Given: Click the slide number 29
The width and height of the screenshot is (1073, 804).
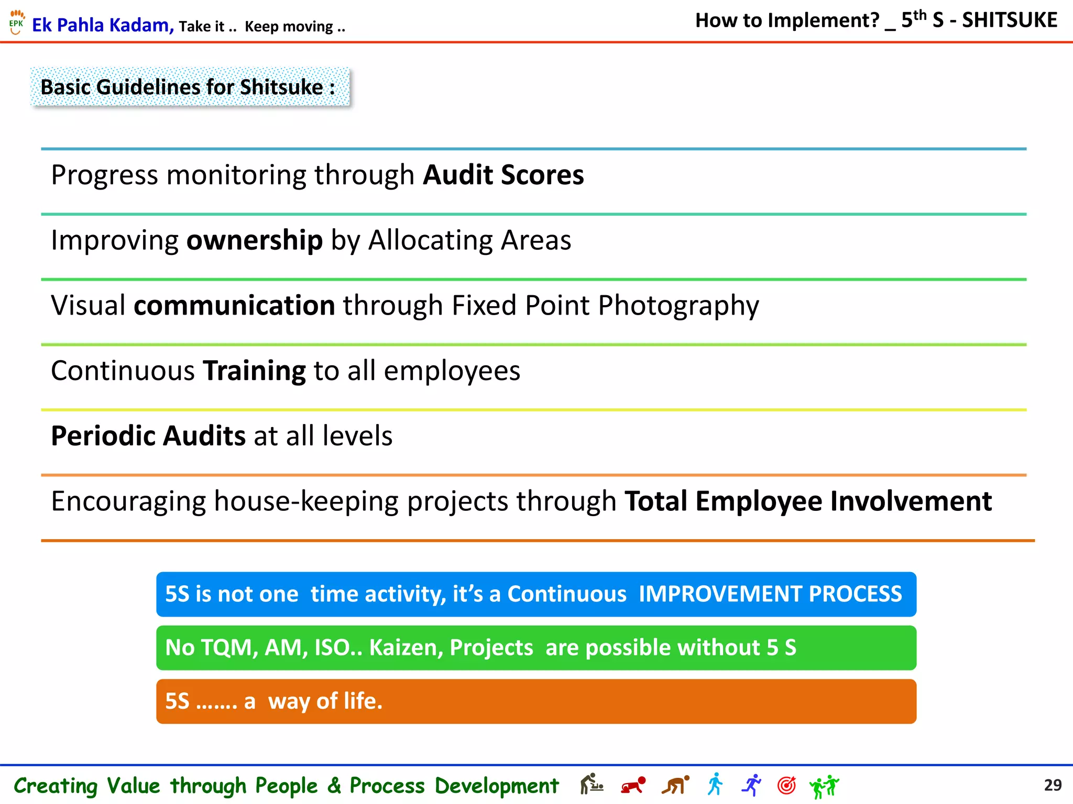Looking at the screenshot, I should point(1053,785).
